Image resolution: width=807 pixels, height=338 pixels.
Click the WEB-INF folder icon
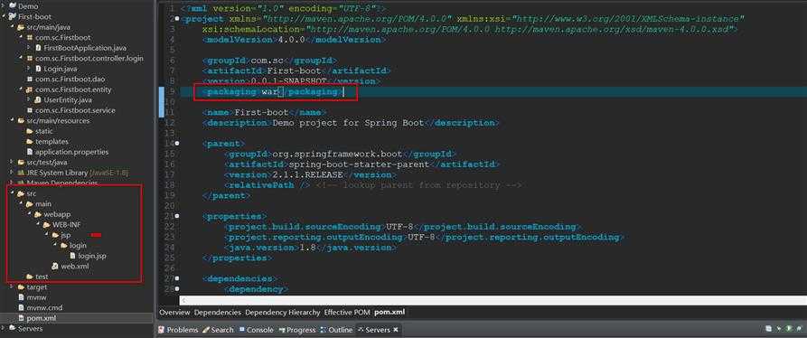pos(47,225)
